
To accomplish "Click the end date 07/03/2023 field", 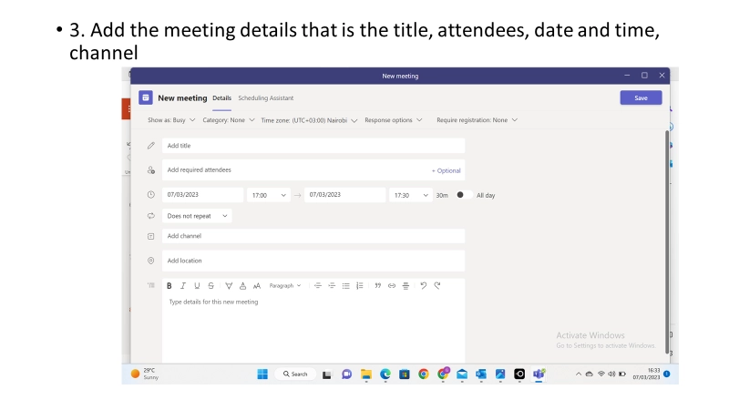I will tap(345, 195).
